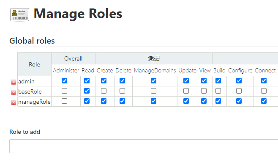
Task: Check Build permission for baseRole
Action: [218, 91]
